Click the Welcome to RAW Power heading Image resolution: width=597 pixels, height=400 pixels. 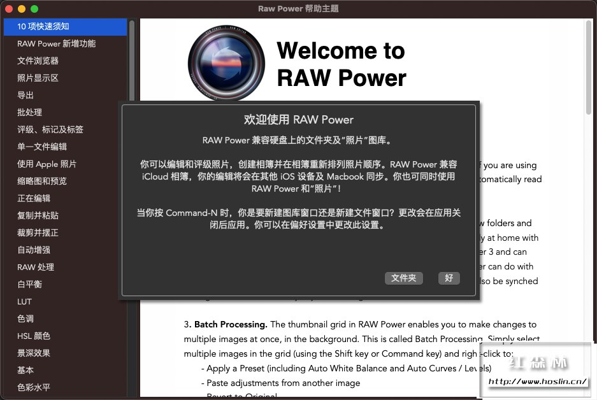[342, 64]
